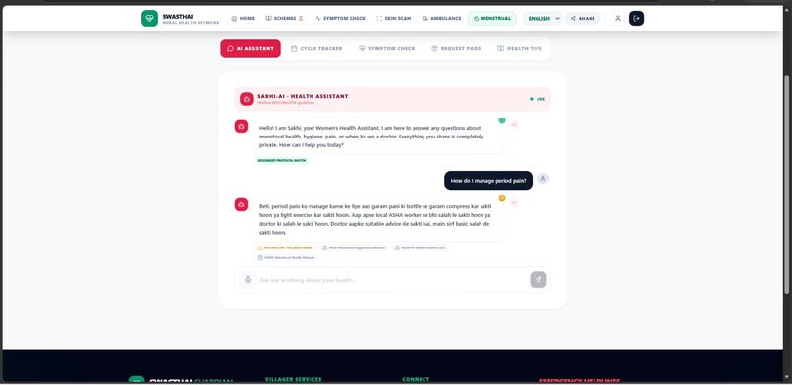Play audio for the period pain reply
792x385 pixels.
[514, 203]
